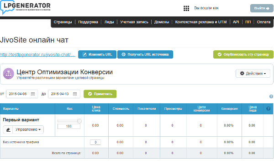
Task: Click the Цена лида column header
Action: point(253,109)
